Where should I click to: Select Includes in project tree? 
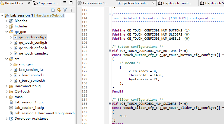coord(21,26)
